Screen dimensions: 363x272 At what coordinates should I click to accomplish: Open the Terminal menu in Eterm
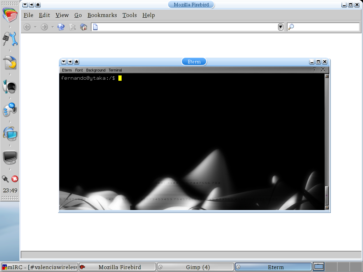coord(115,70)
